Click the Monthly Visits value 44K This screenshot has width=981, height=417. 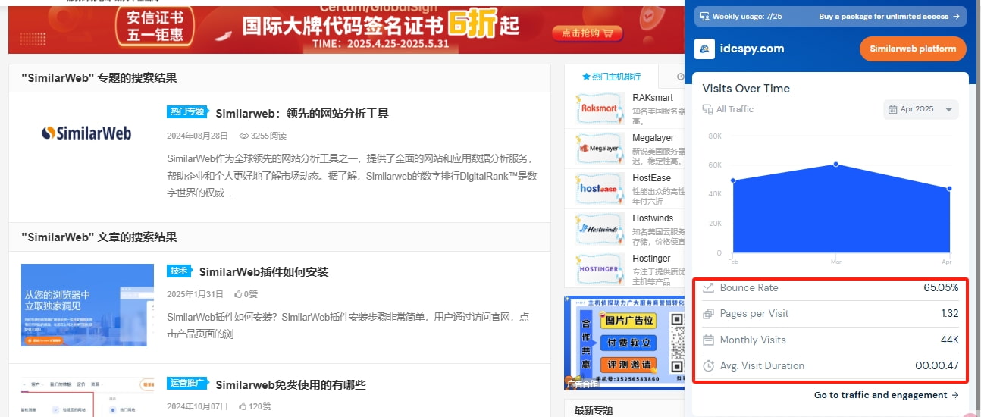pos(950,340)
